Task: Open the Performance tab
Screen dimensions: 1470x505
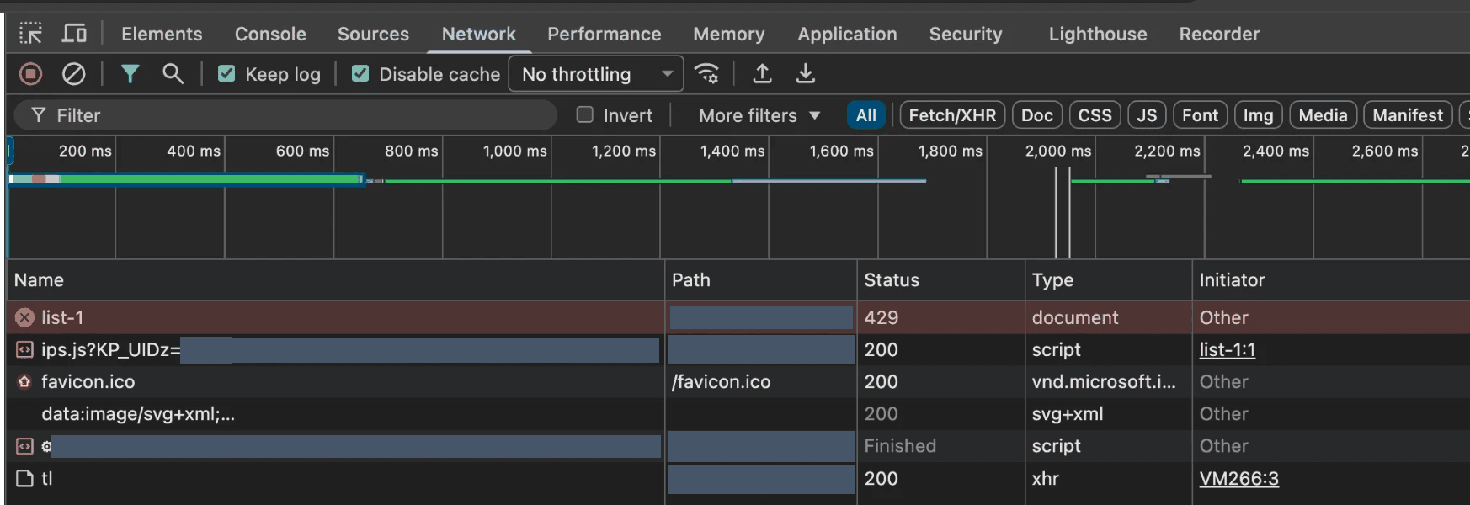Action: [x=605, y=34]
